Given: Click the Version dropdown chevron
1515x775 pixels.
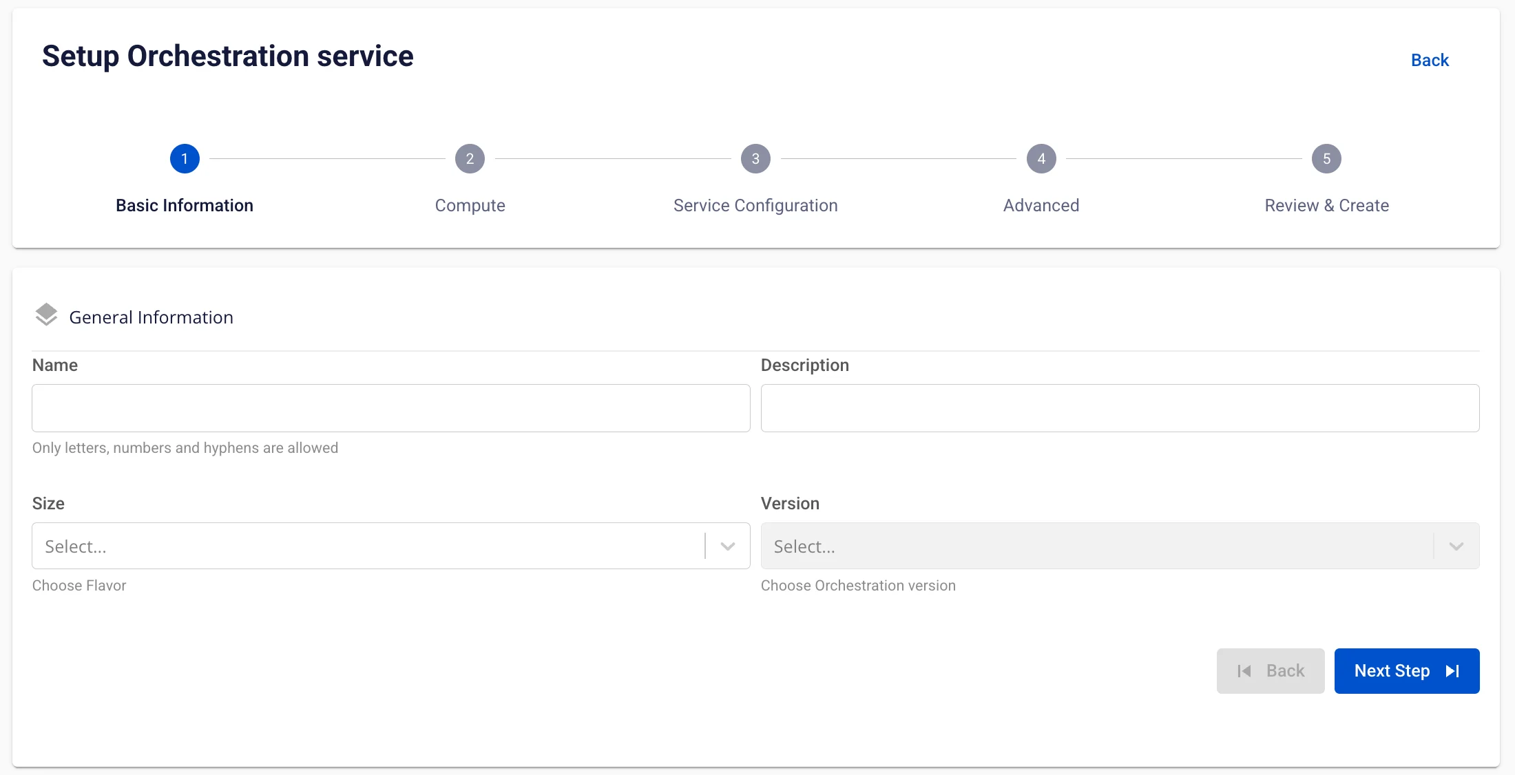Looking at the screenshot, I should tap(1456, 546).
